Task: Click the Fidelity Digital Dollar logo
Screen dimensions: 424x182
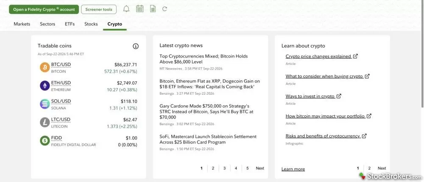Action: (45, 141)
